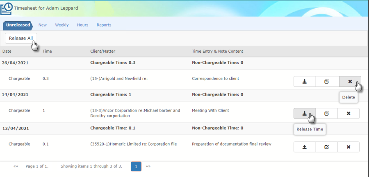This screenshot has height=177, width=369.
Task: Go to first page using double left arrows
Action: tap(16, 166)
